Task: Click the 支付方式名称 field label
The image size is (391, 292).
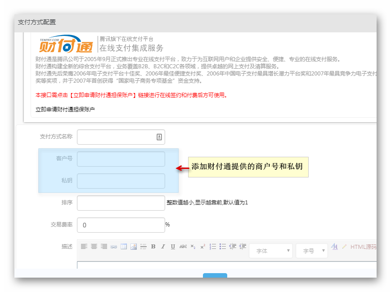Action: pyautogui.click(x=56, y=137)
